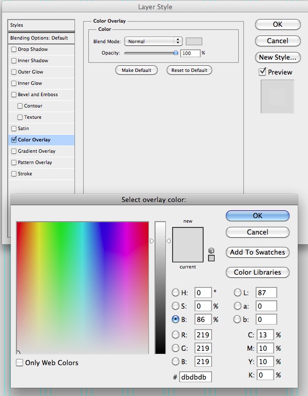
Task: Select the L (lightness) radio button
Action: 238,293
